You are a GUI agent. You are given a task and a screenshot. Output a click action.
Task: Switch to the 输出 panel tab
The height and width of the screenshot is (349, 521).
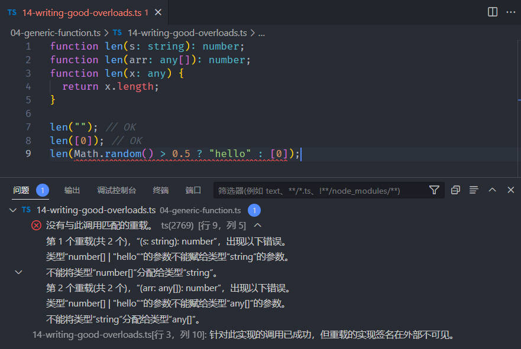tap(72, 190)
